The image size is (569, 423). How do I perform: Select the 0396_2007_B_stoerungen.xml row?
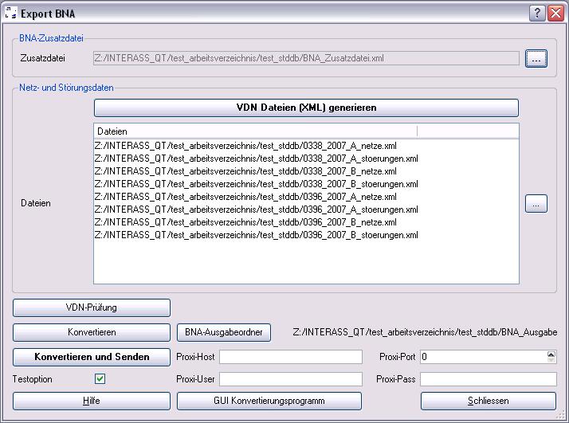coord(256,235)
